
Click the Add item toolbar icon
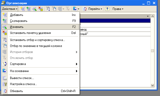23,9
